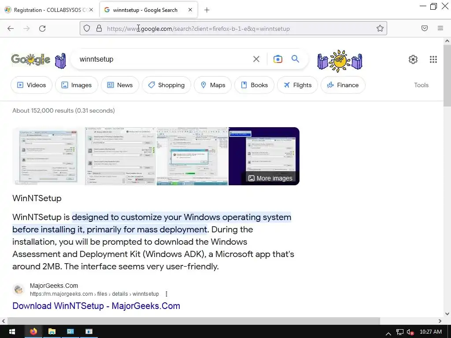451x338 pixels.
Task: Open network status tray icon
Action: [x=400, y=332]
